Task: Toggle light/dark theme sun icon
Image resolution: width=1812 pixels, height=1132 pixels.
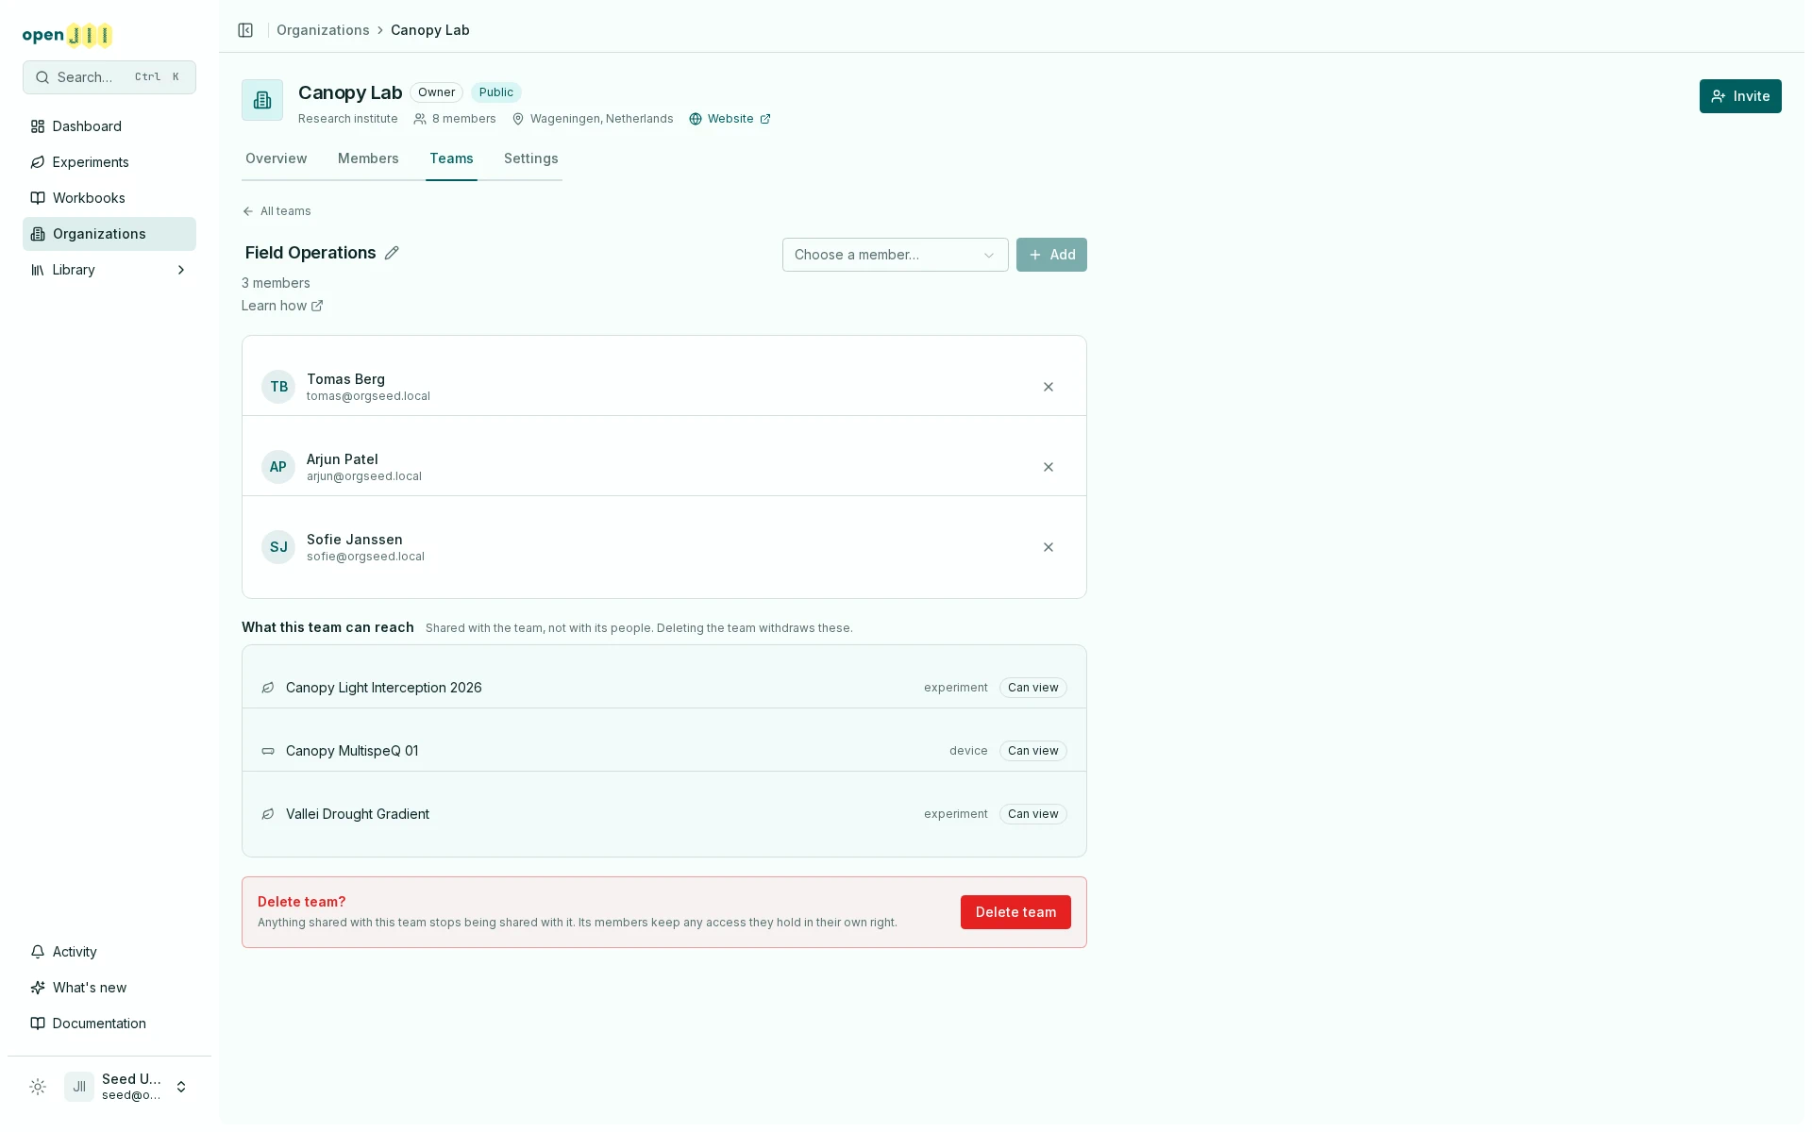Action: (38, 1087)
